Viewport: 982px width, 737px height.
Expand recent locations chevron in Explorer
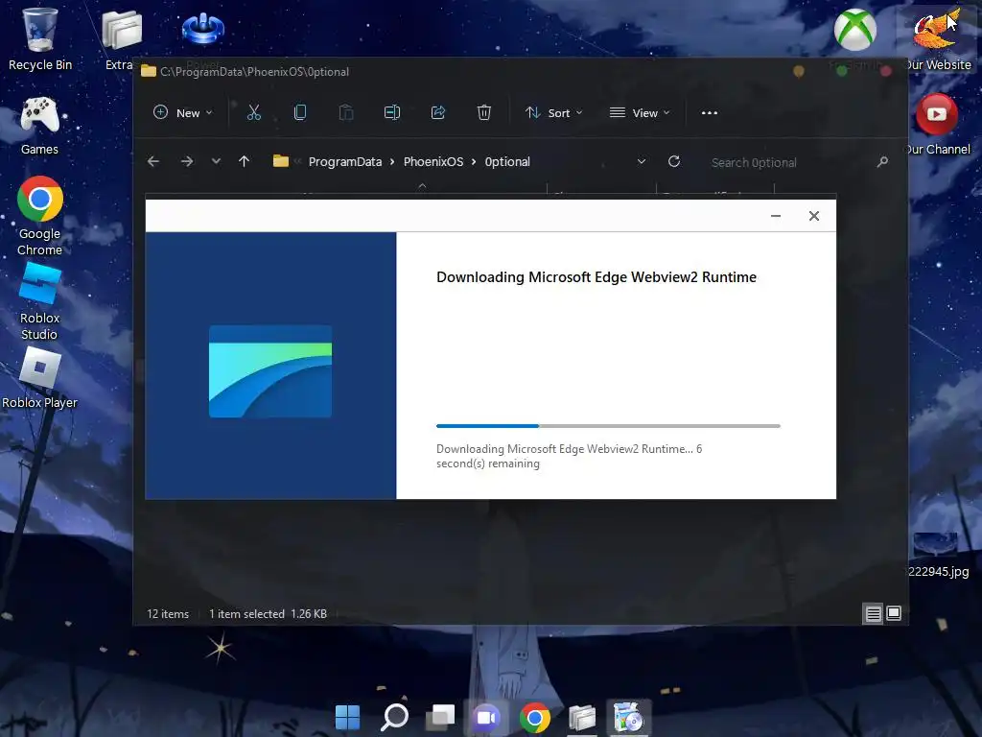click(x=216, y=161)
